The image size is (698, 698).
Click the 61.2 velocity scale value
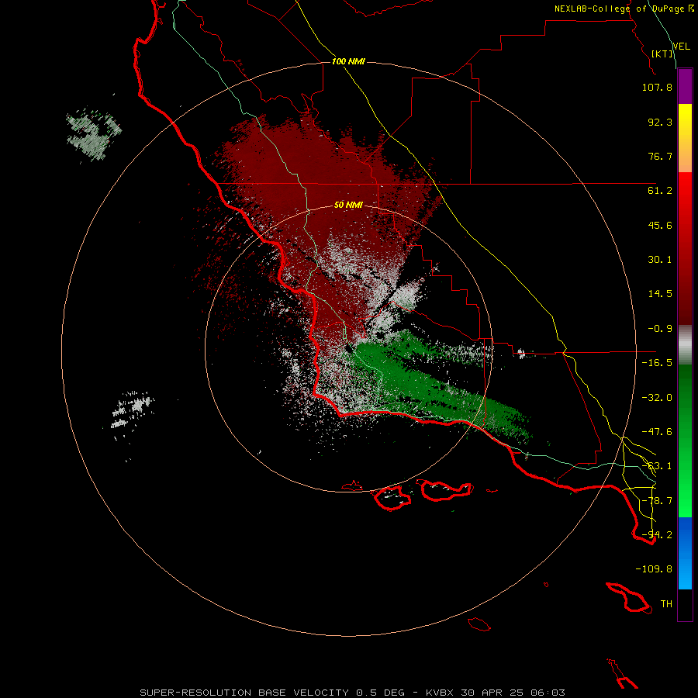tap(660, 191)
